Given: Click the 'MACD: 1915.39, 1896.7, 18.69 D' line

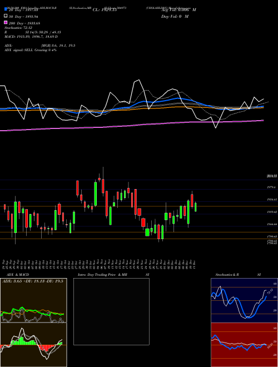Looking at the screenshot, I should (x=31, y=37).
